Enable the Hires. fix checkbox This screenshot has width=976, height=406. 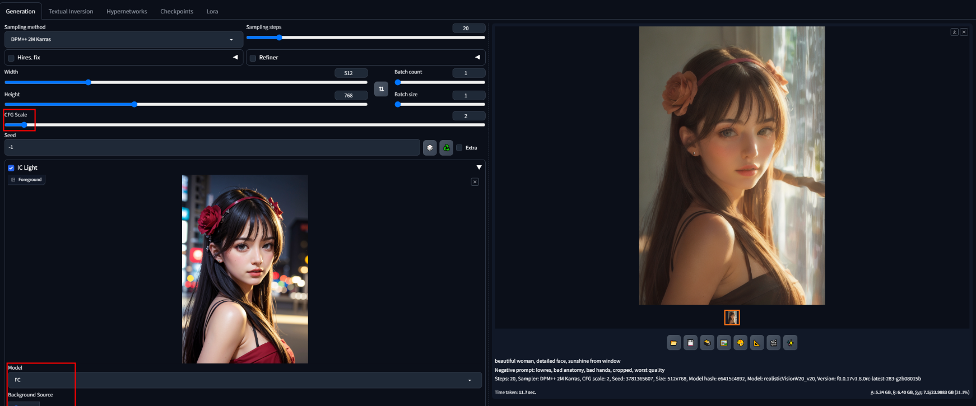[11, 58]
